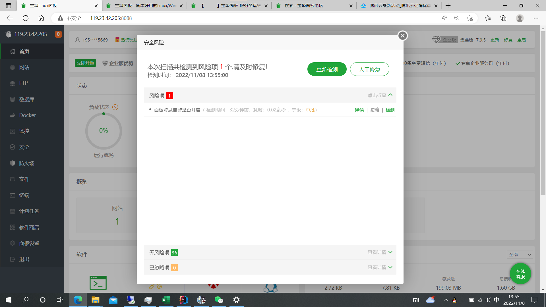Viewport: 546px width, 307px height.
Task: Open browser settings and more menu
Action: click(536, 18)
